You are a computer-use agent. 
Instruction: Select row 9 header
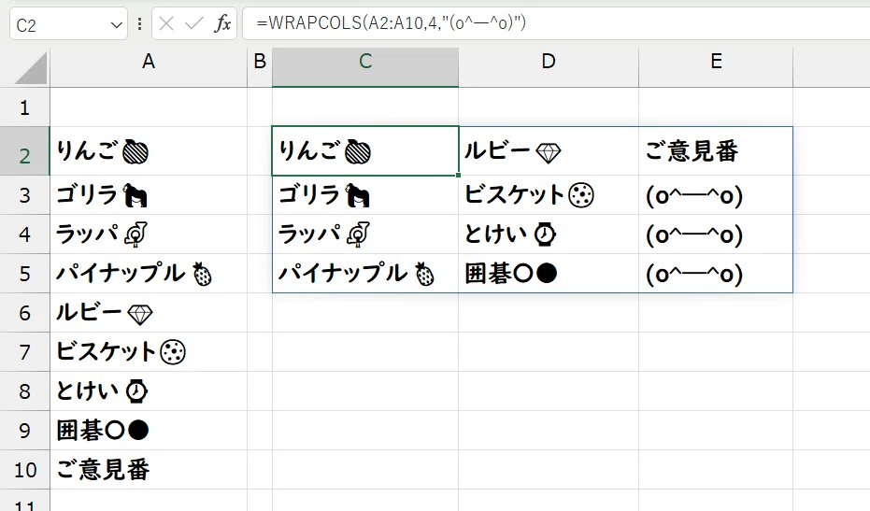(24, 431)
